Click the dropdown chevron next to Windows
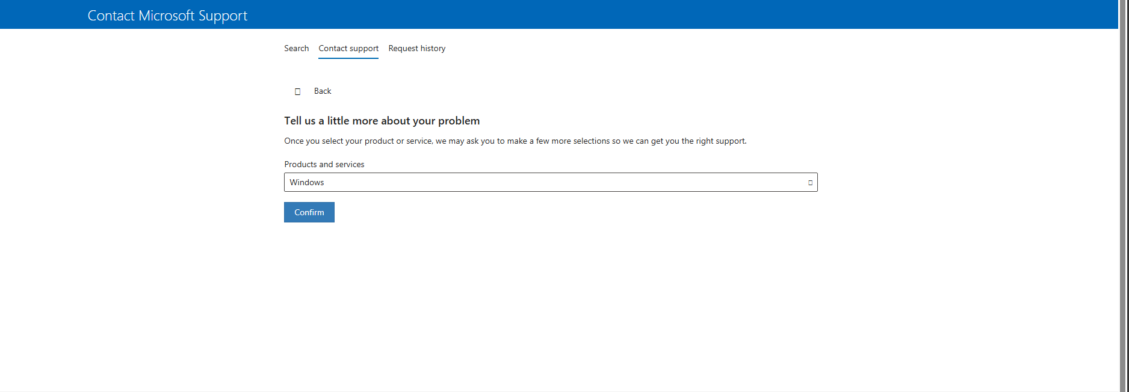 (x=810, y=182)
